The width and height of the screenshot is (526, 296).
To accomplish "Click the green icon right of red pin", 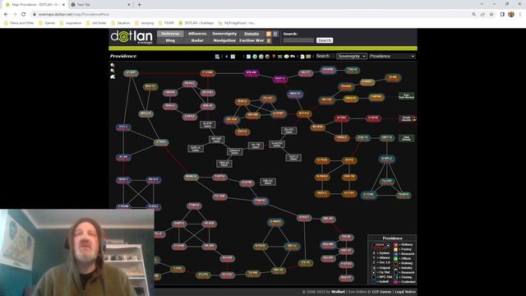I will pos(279,57).
